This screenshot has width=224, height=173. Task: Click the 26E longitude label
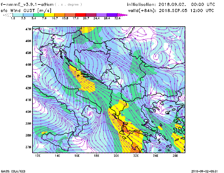[x=175, y=156]
